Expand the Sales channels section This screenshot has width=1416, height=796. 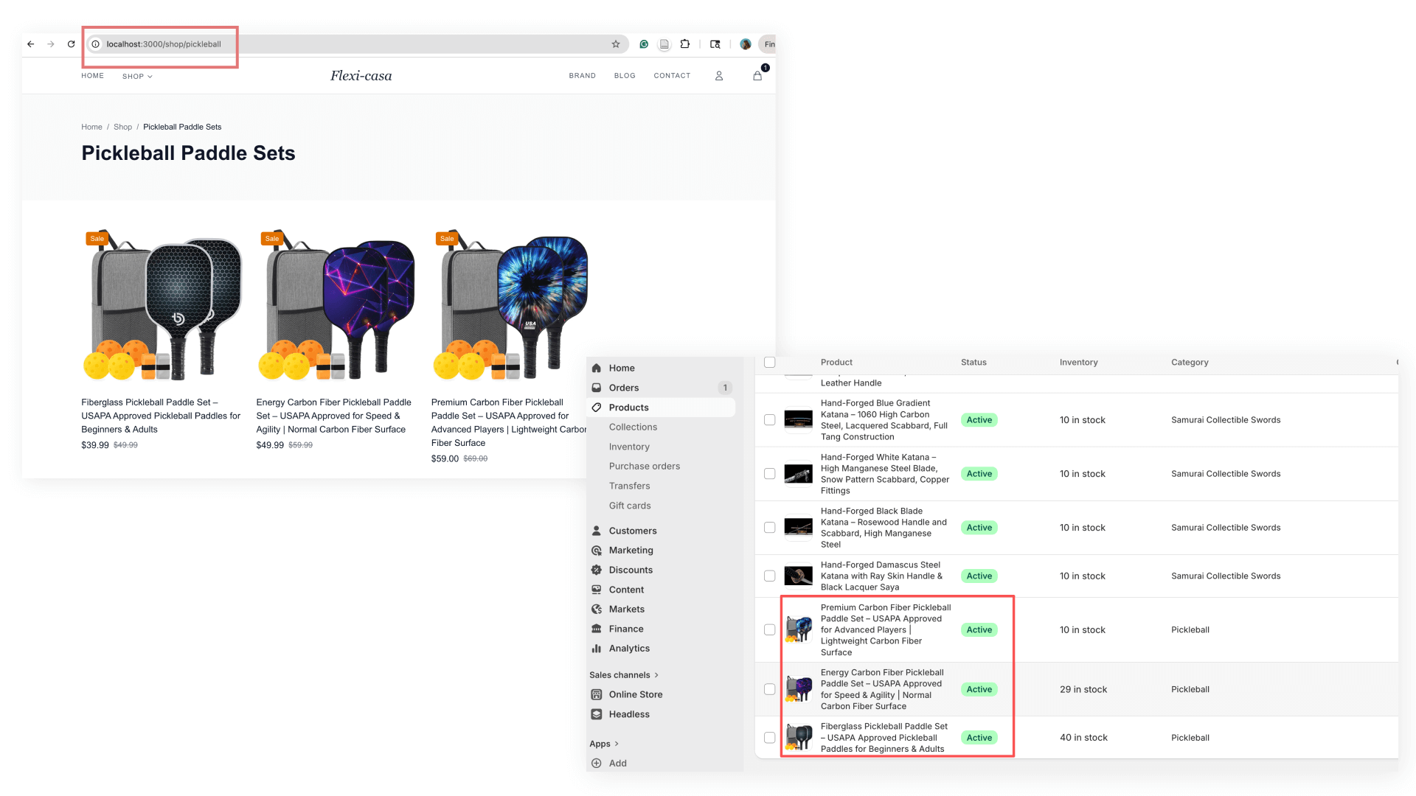click(x=624, y=674)
